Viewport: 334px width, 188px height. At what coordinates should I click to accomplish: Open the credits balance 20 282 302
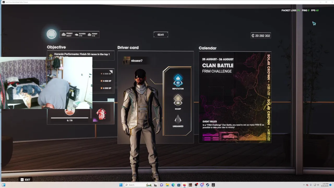[x=261, y=36]
